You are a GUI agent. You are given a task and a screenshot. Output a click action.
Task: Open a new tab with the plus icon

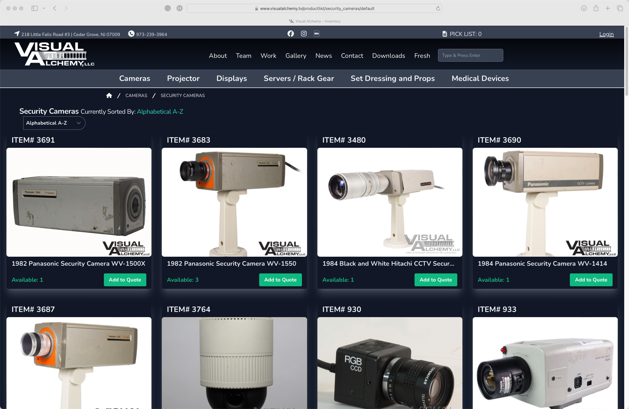pos(608,8)
